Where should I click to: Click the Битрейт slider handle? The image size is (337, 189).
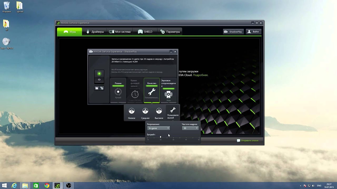[160, 137]
